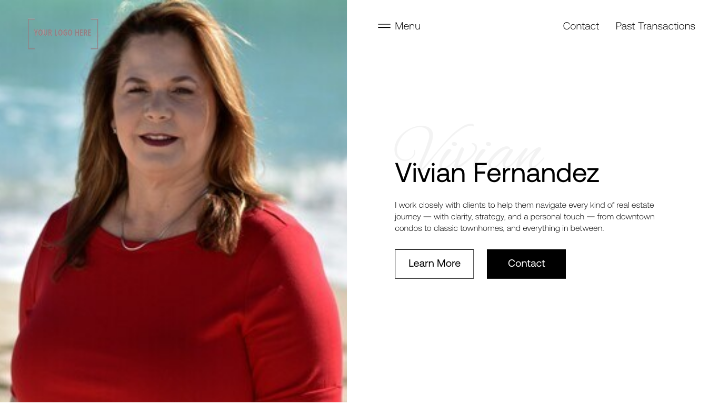Click the faded script 'Vivian' watermark

coord(468,145)
